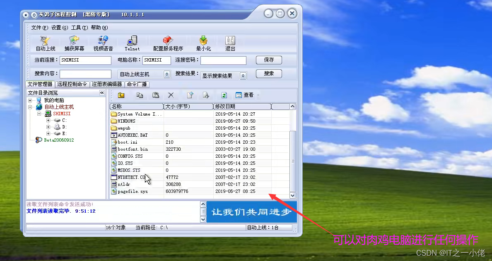The height and width of the screenshot is (261, 492).
Task: Click the log panel scroll down arrow
Action: (x=203, y=219)
